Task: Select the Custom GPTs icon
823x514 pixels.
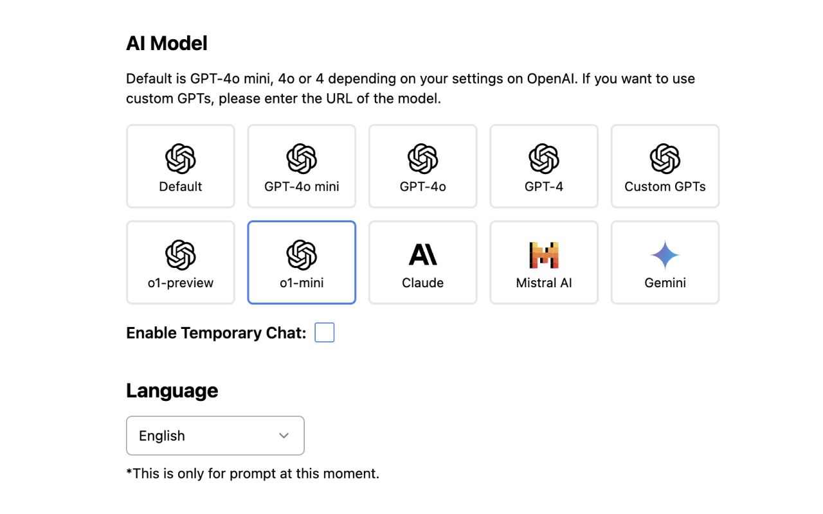Action: tap(665, 158)
